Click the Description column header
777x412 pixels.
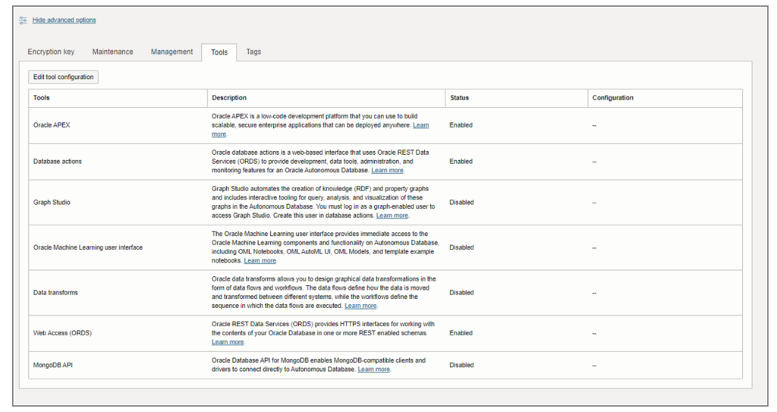229,98
